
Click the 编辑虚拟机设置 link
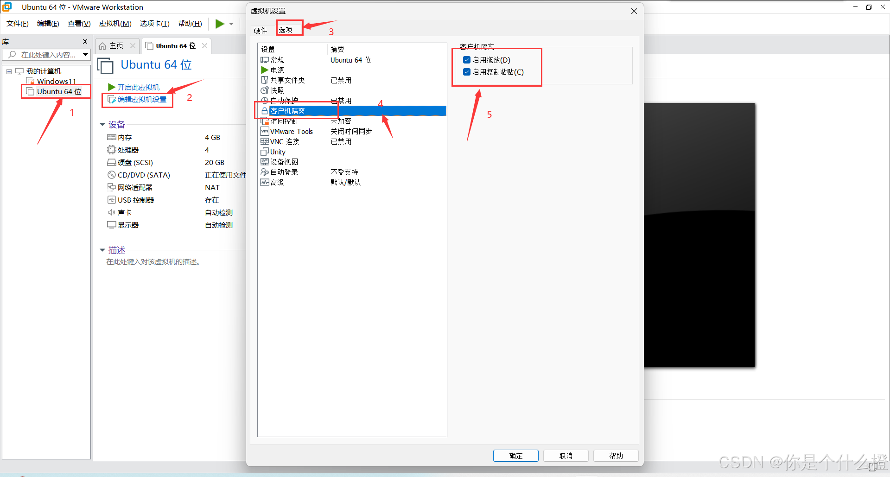click(142, 99)
